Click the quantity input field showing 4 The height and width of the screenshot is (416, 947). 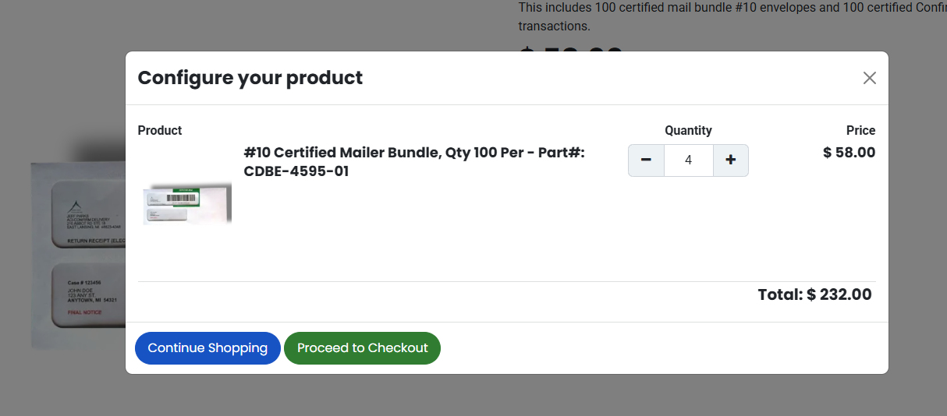tap(688, 160)
